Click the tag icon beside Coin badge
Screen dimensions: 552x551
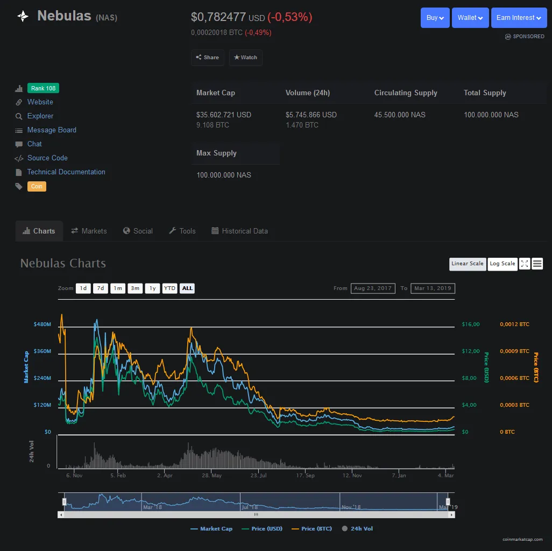[x=19, y=186]
